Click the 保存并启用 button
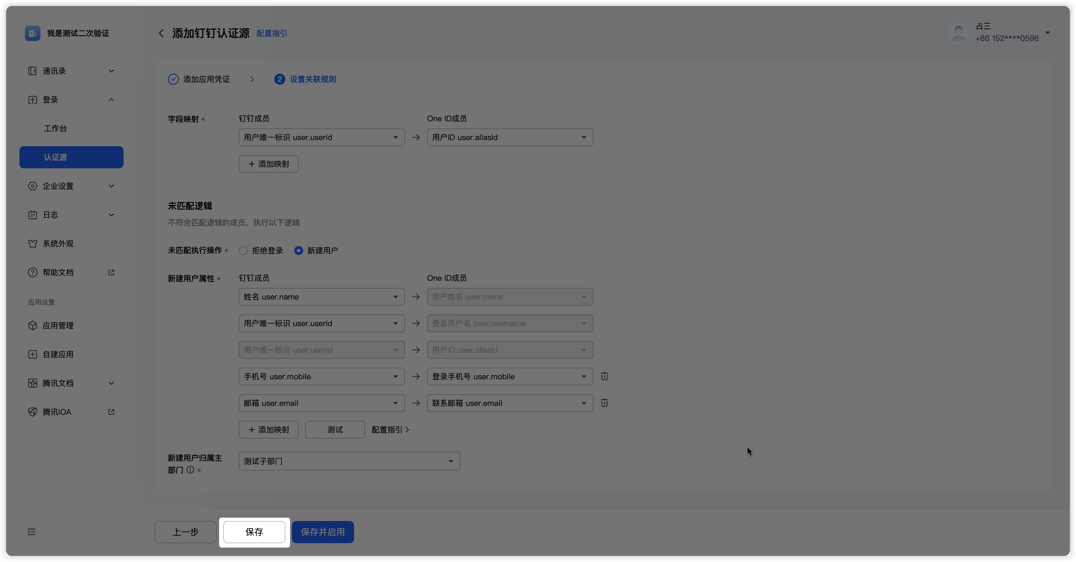Image resolution: width=1076 pixels, height=562 pixels. click(x=322, y=532)
